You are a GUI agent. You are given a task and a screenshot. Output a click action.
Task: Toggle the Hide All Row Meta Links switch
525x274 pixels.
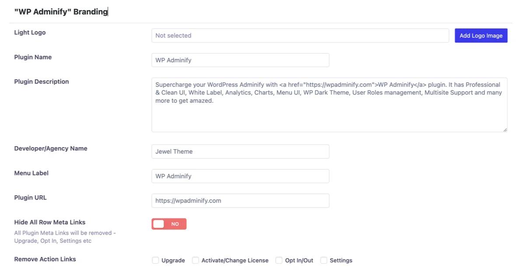[169, 224]
